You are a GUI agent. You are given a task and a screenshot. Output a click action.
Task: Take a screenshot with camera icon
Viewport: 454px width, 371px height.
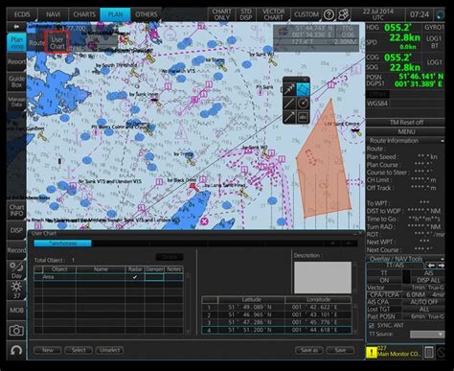point(16,330)
